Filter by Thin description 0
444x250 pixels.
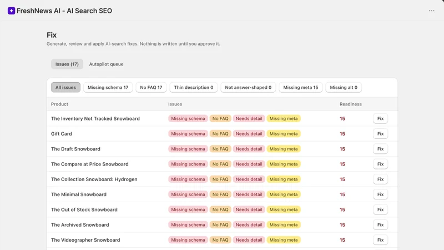193,87
